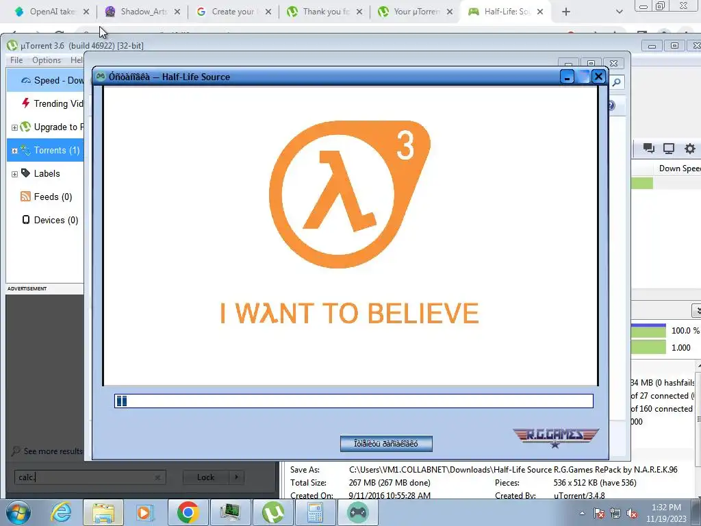Close the Half-Life: Source browser tab
This screenshot has width=701, height=526.
[540, 12]
